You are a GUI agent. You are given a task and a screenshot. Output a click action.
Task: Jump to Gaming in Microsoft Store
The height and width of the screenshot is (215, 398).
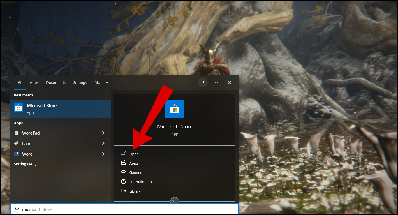[x=136, y=172]
